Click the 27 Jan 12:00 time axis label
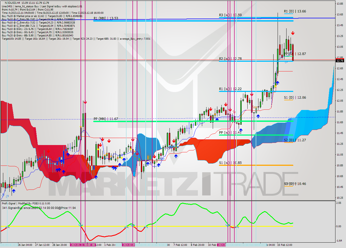Image resolution: width=346 pixels, height=248 pixels. 42,245
